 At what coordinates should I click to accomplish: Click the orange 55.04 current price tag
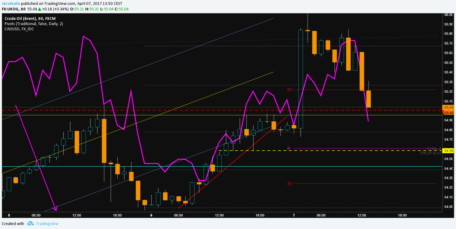[x=449, y=107]
